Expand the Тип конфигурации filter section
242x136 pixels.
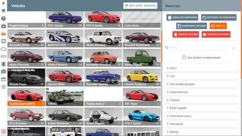pos(202,84)
